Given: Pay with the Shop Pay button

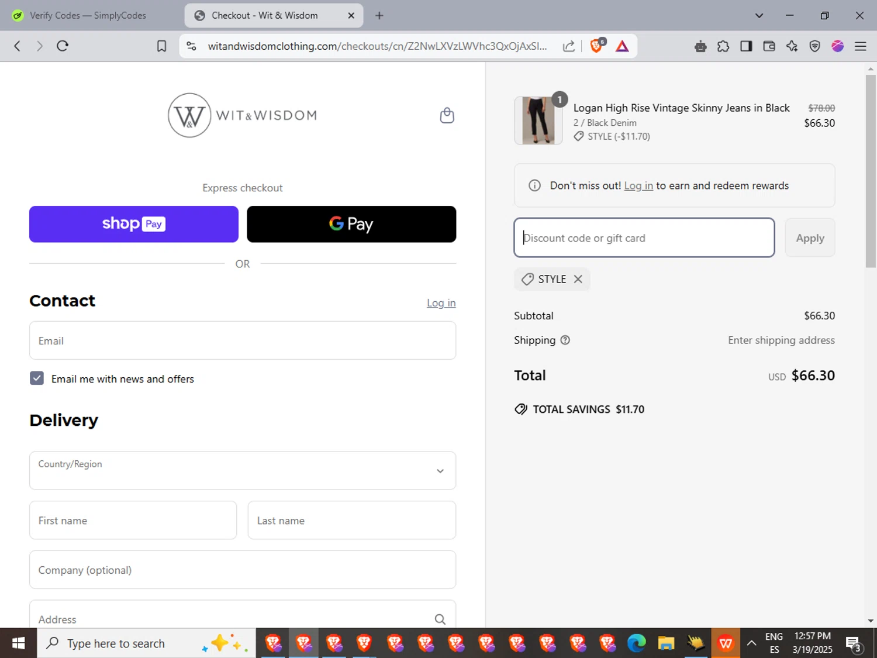Looking at the screenshot, I should 134,224.
